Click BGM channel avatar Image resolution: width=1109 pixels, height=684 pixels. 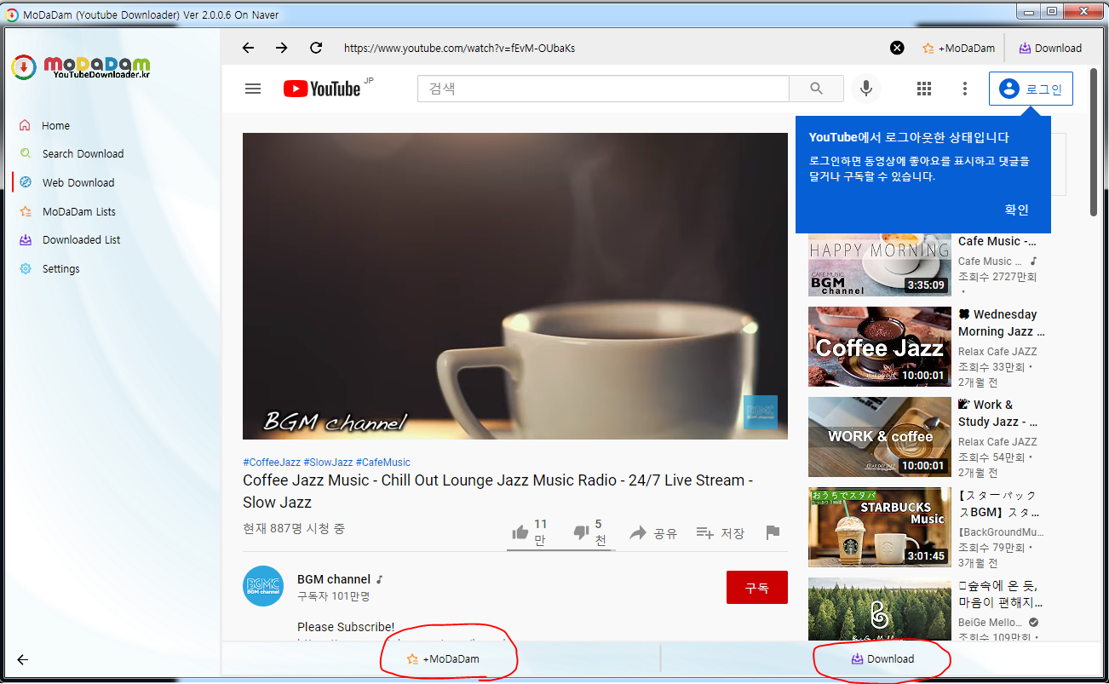click(263, 586)
